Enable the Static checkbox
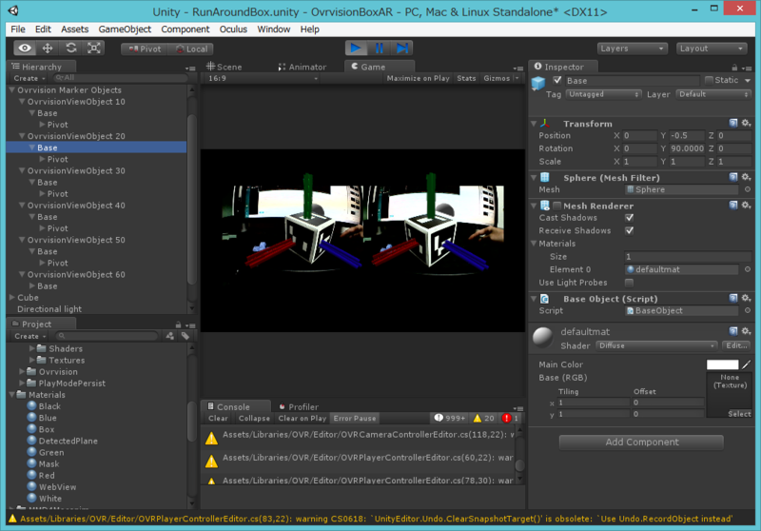761x531 pixels. pyautogui.click(x=709, y=80)
